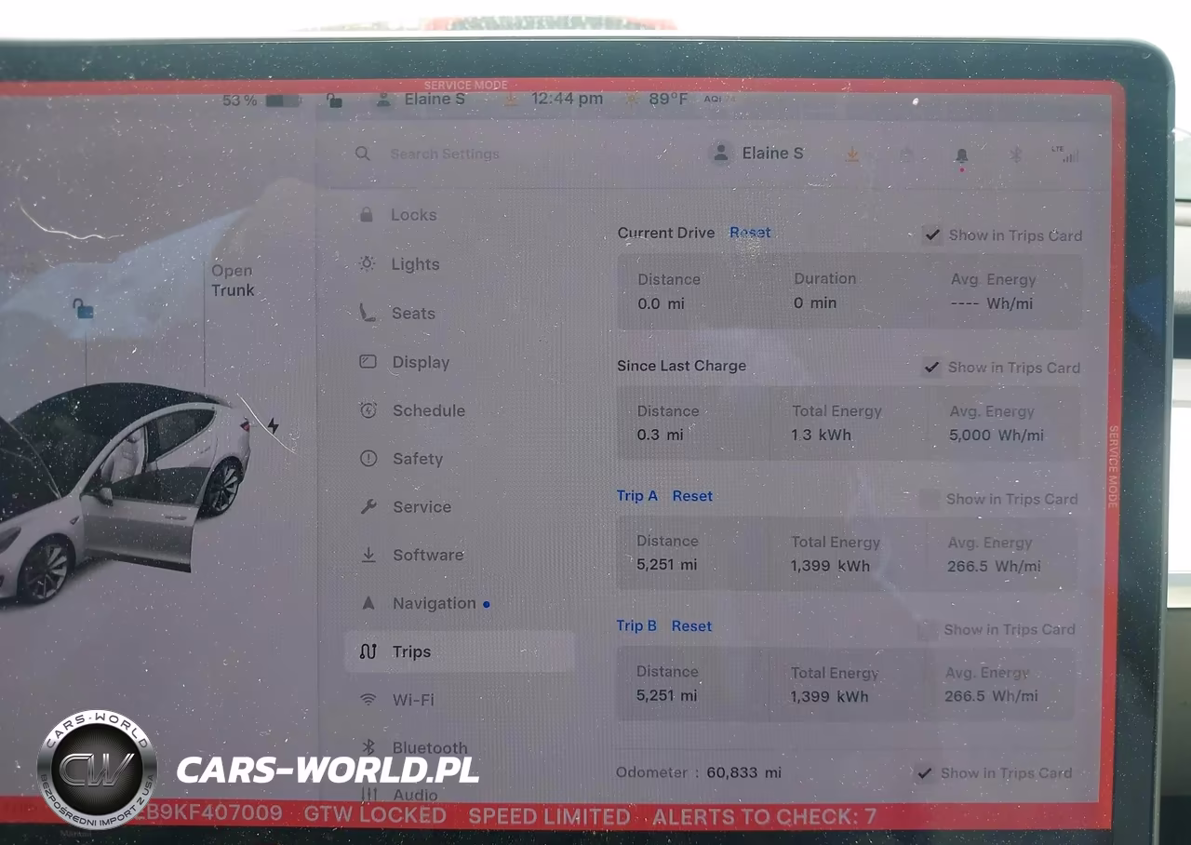Tap the Schedule clock sidebar icon
Screen dimensions: 1191x845
tap(368, 410)
